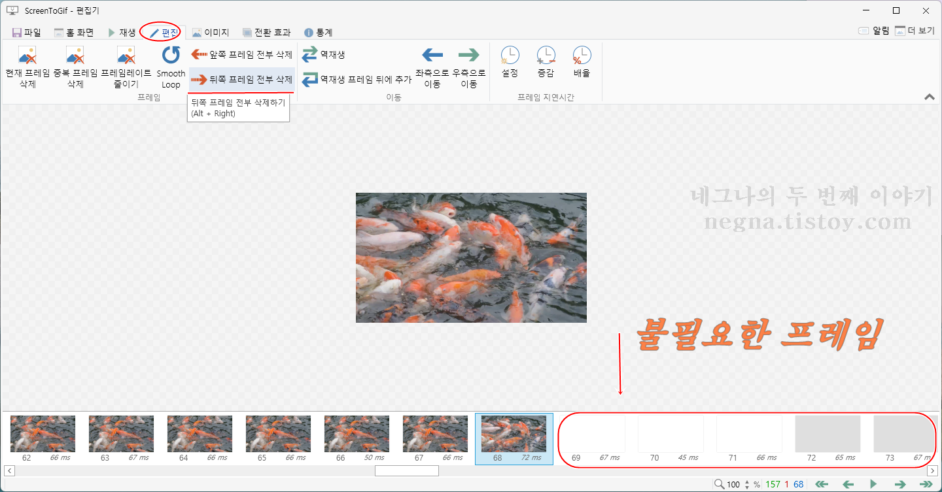Open the horizontal scrollbar right arrow

point(932,470)
